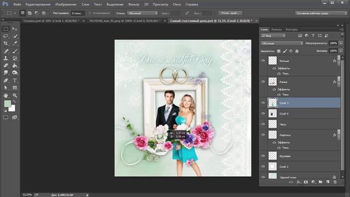Select the Eyedropper tool
350x197 pixels.
(15, 43)
